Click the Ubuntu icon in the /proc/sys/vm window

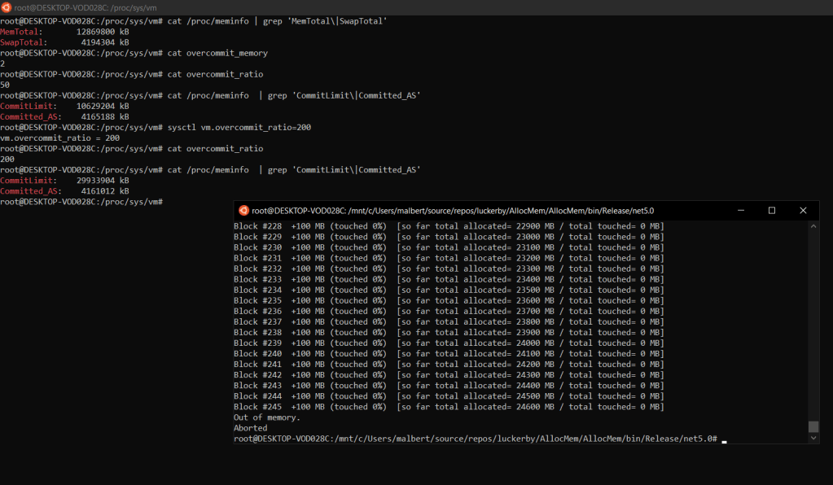pos(7,7)
